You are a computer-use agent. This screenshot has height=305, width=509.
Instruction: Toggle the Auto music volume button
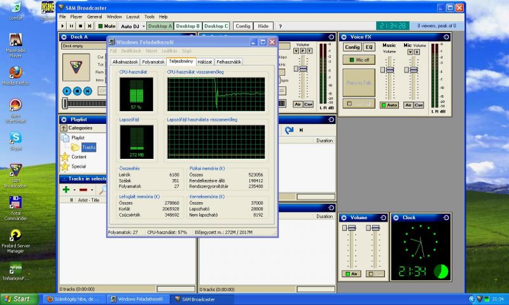[x=389, y=104]
